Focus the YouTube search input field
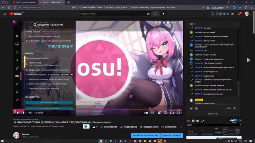The width and height of the screenshot is (255, 143). (113, 14)
